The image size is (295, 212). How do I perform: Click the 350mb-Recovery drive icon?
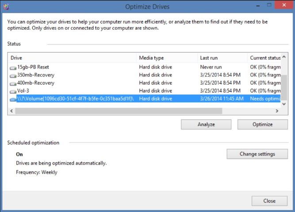(13, 75)
